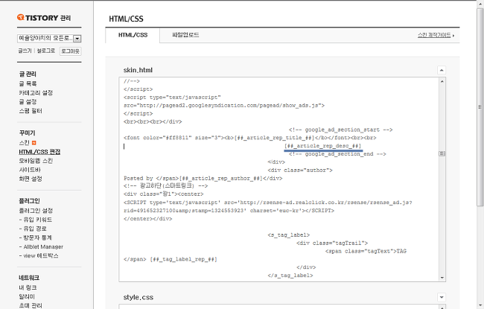Viewport: 484px width, 309px height.
Task: Click scroll-up arrow of skin.html editor
Action: point(442,81)
